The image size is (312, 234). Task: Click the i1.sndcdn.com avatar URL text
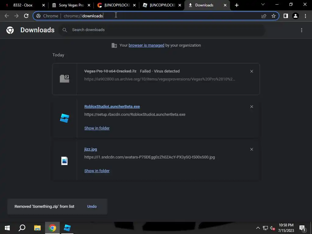coord(150,157)
